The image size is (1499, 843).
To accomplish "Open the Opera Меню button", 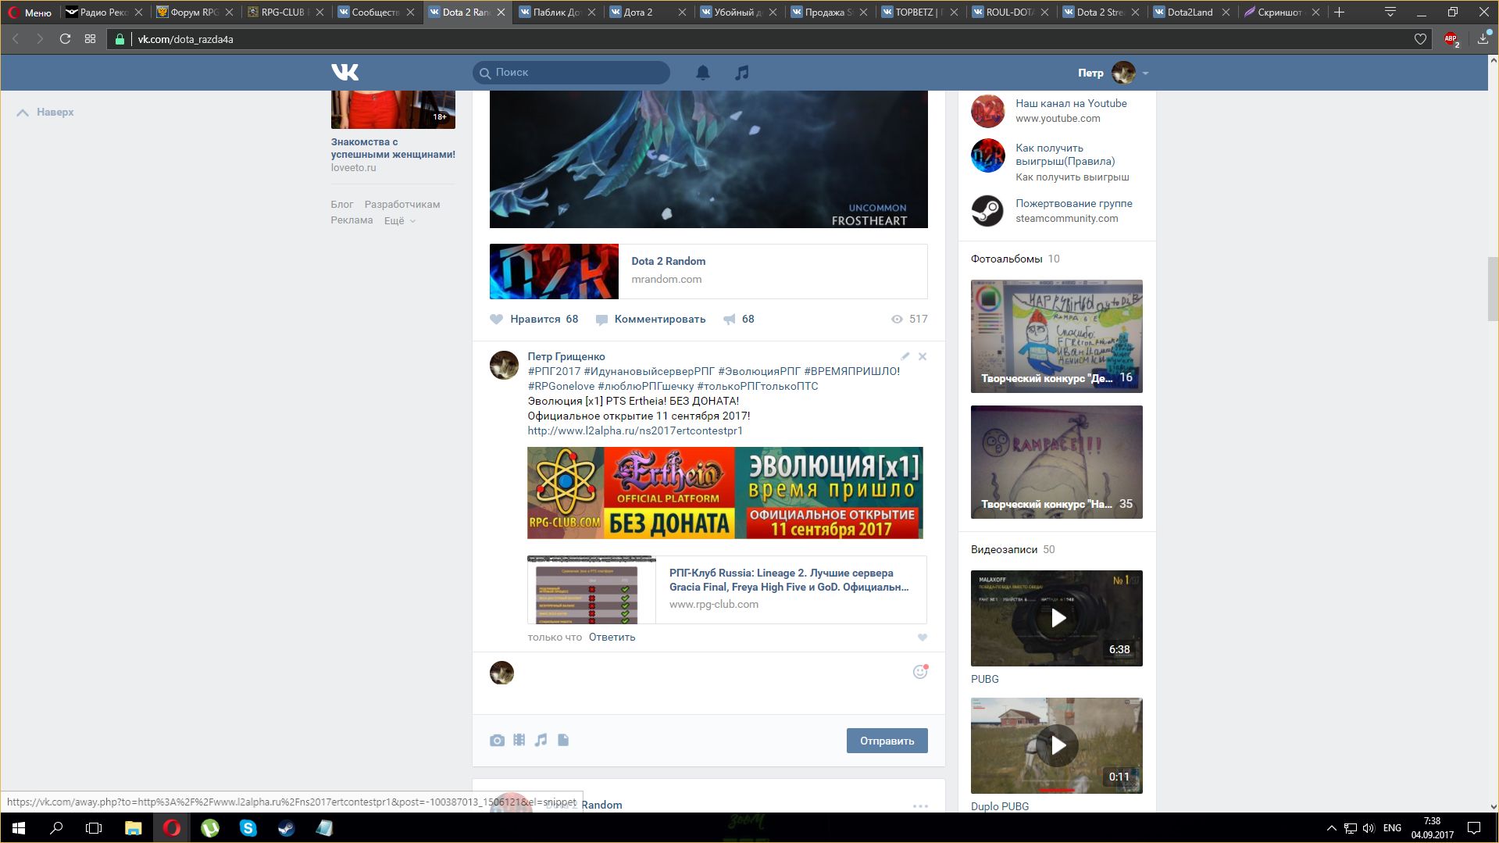I will [x=30, y=13].
